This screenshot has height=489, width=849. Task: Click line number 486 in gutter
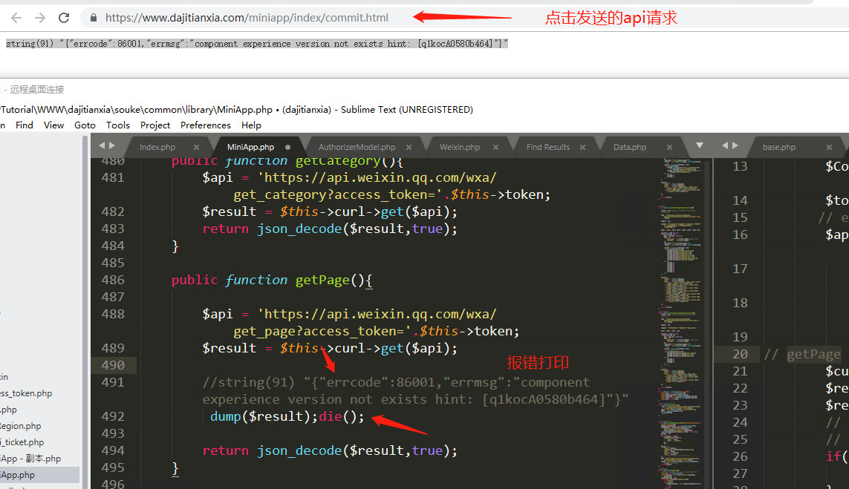[x=113, y=280]
